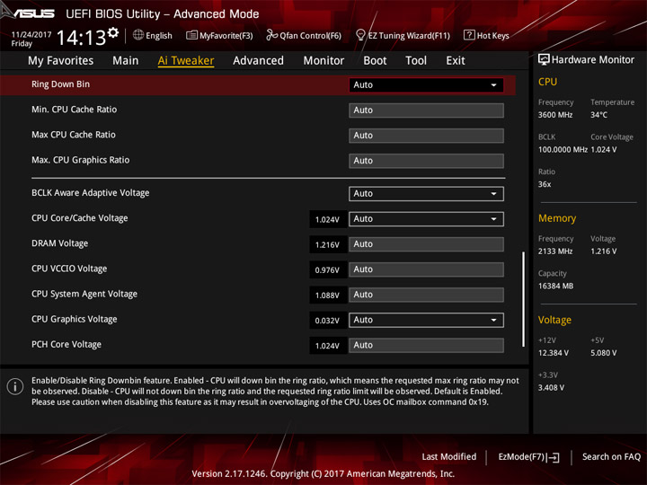
Task: Select the CPU System Agent Voltage label
Action: (84, 294)
